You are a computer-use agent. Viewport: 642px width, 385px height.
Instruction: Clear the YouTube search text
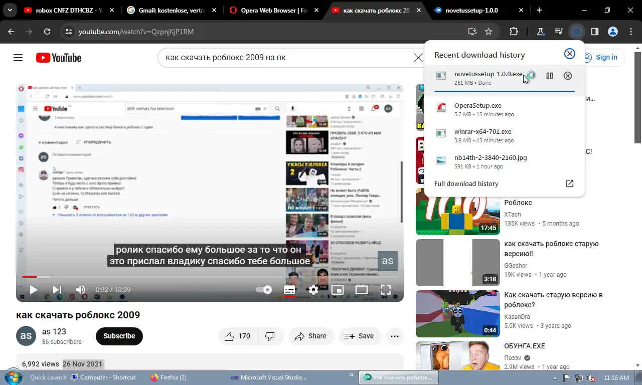[x=418, y=58]
